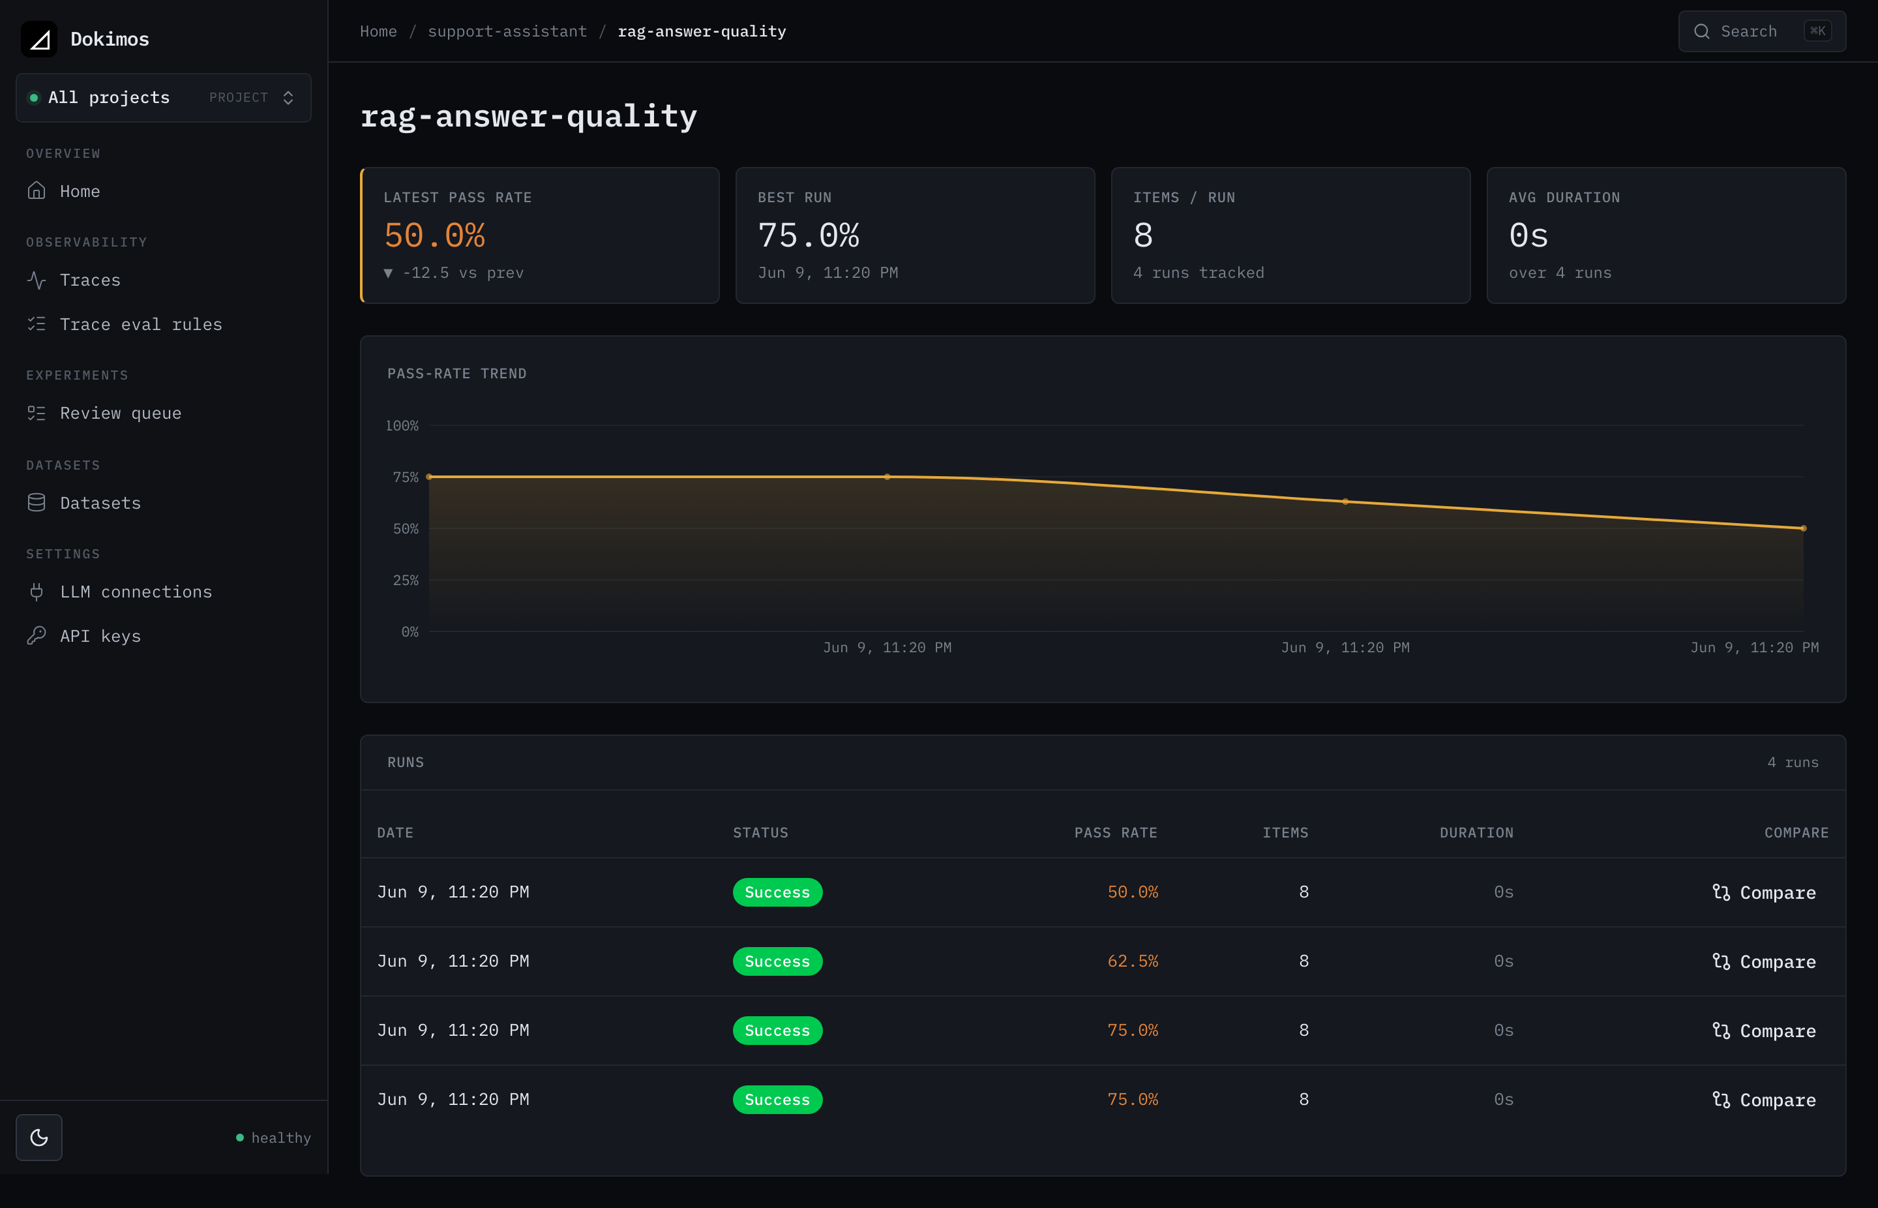Viewport: 1878px width, 1208px height.
Task: Click compare icon in 50.0% row
Action: click(x=1721, y=893)
